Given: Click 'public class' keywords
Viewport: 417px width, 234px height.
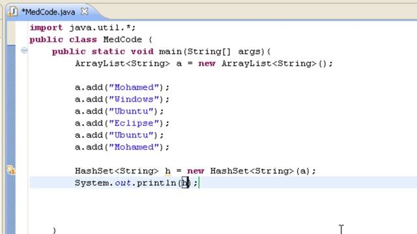Looking at the screenshot, I should [63, 40].
